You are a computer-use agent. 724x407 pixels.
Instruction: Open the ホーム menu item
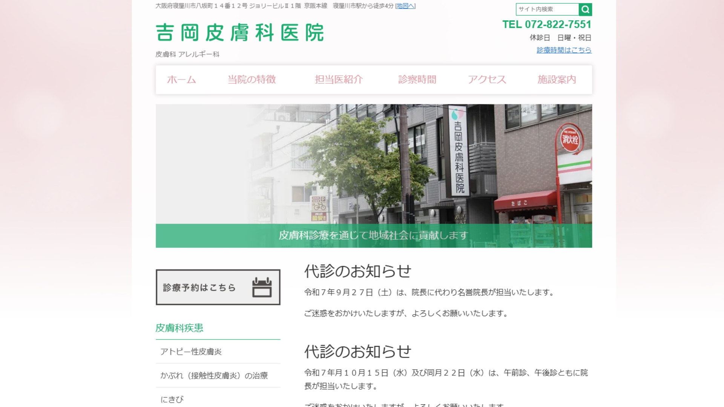coord(181,80)
